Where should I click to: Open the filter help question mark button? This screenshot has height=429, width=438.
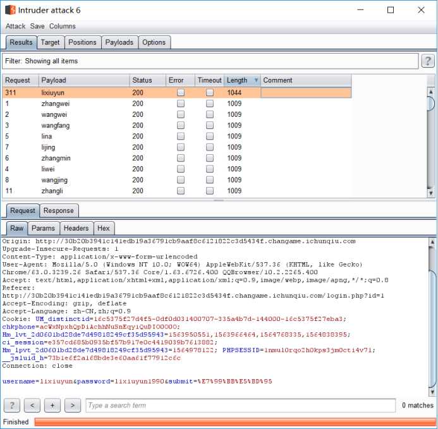(428, 61)
